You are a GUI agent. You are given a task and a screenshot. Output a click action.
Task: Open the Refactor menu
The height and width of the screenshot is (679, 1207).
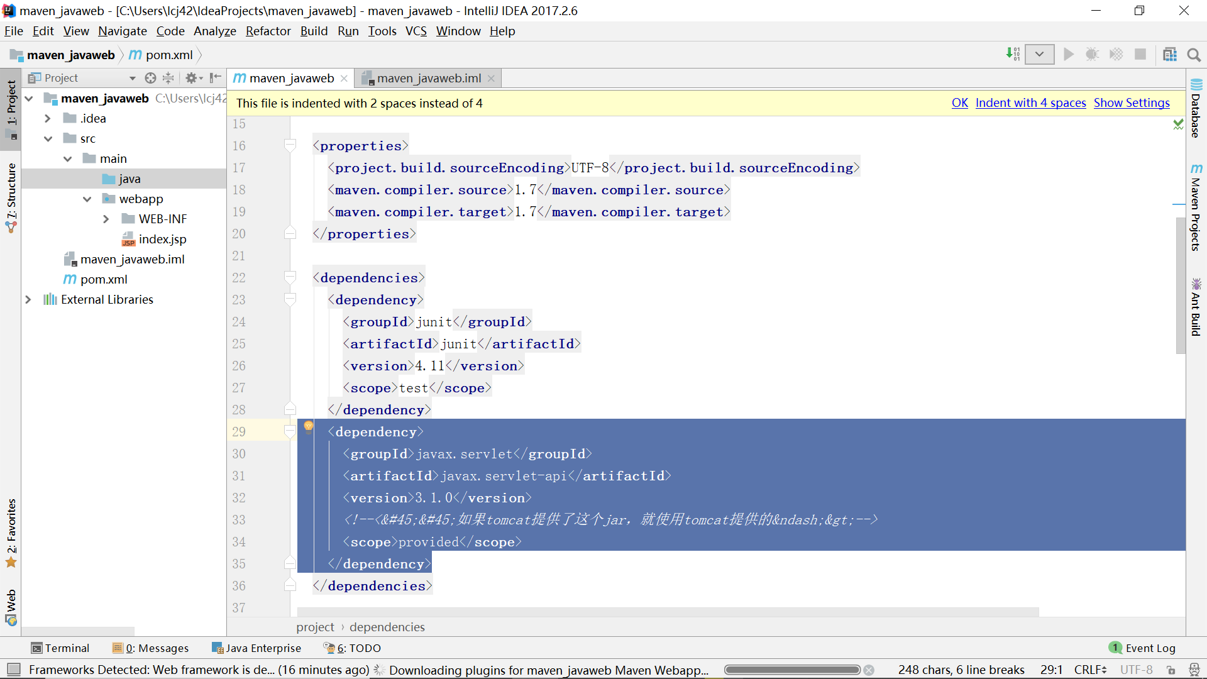(268, 31)
